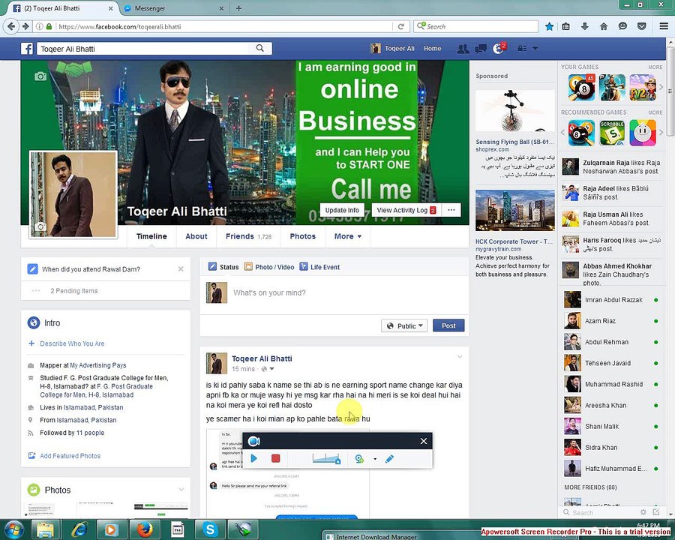This screenshot has height=540, width=675.
Task: Switch to the Timeline tab
Action: point(151,236)
